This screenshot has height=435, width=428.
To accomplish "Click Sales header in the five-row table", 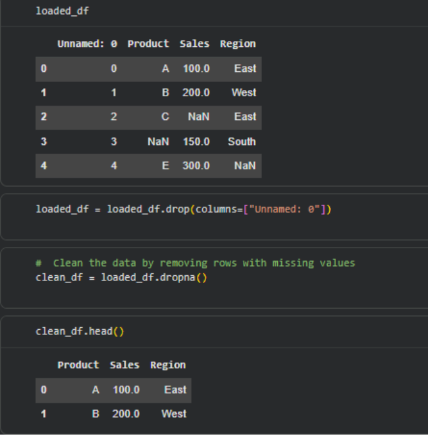I will point(194,44).
